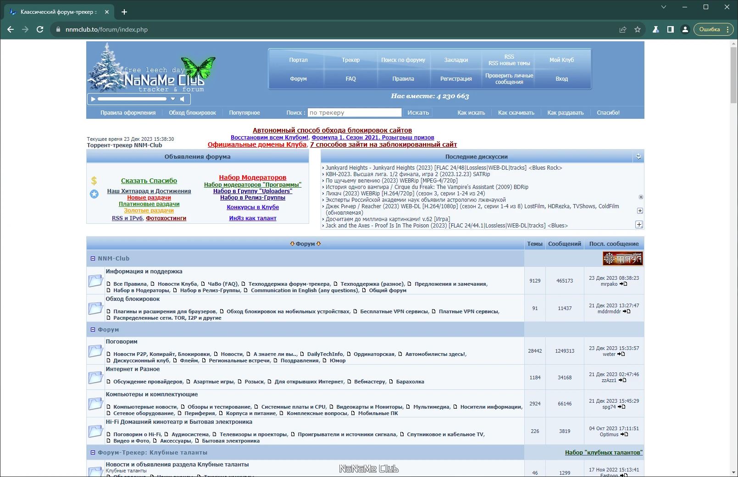
Task: Open the FAQ menu item
Action: pyautogui.click(x=351, y=79)
